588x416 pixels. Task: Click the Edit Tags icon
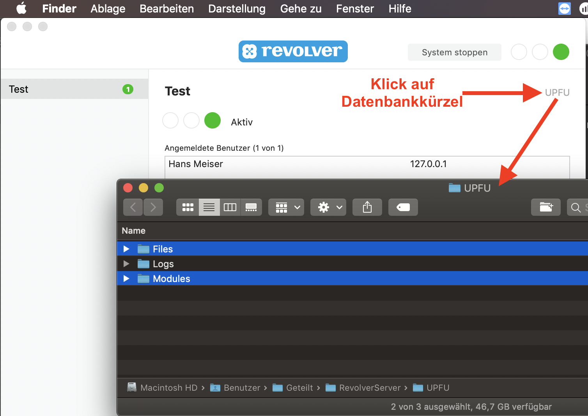coord(403,207)
